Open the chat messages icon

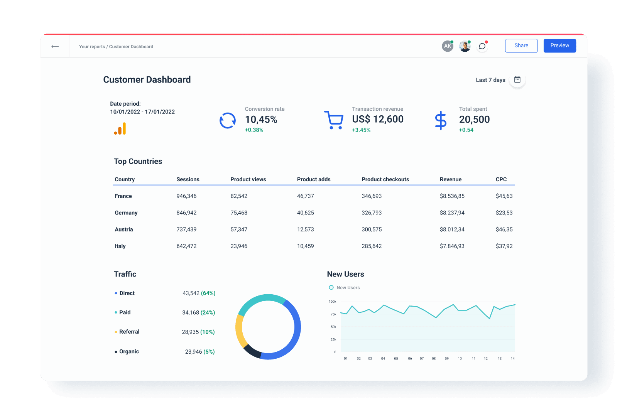(482, 46)
